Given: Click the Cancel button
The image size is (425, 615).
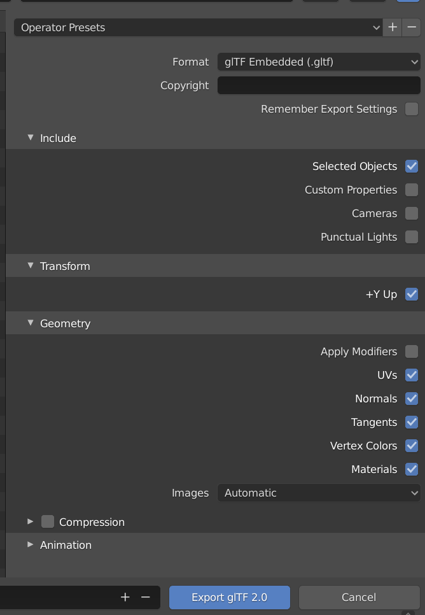Looking at the screenshot, I should coord(359,597).
